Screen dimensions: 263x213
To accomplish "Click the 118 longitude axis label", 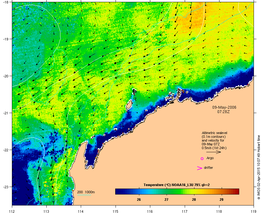I will coord(219,211).
